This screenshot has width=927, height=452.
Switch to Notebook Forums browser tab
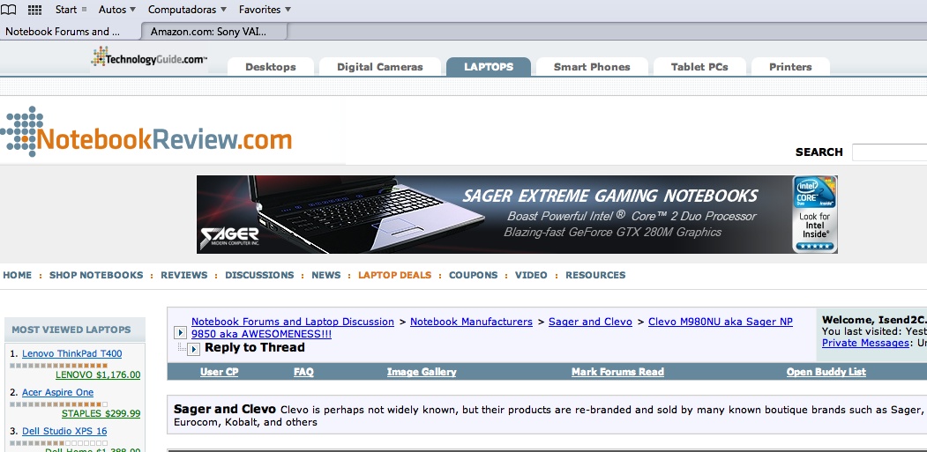tap(70, 32)
